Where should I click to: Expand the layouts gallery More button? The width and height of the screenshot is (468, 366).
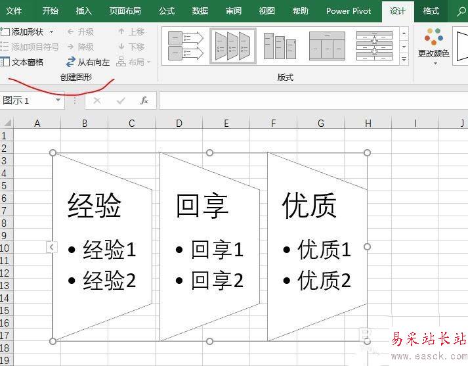pos(404,59)
